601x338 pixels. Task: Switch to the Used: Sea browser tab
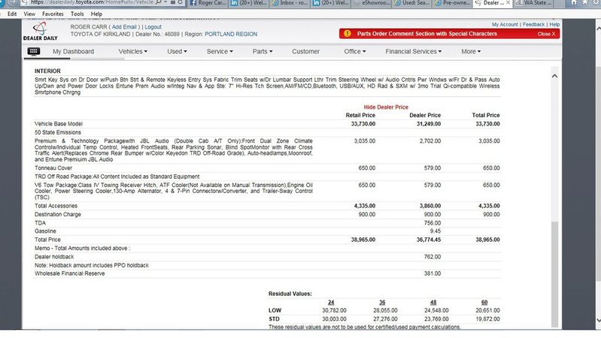coord(414,3)
